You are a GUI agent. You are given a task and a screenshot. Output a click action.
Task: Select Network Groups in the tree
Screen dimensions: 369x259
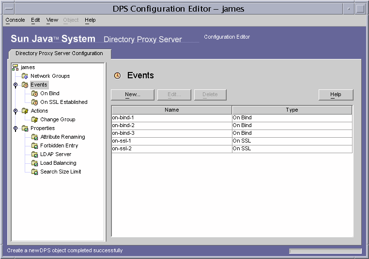[x=50, y=76]
